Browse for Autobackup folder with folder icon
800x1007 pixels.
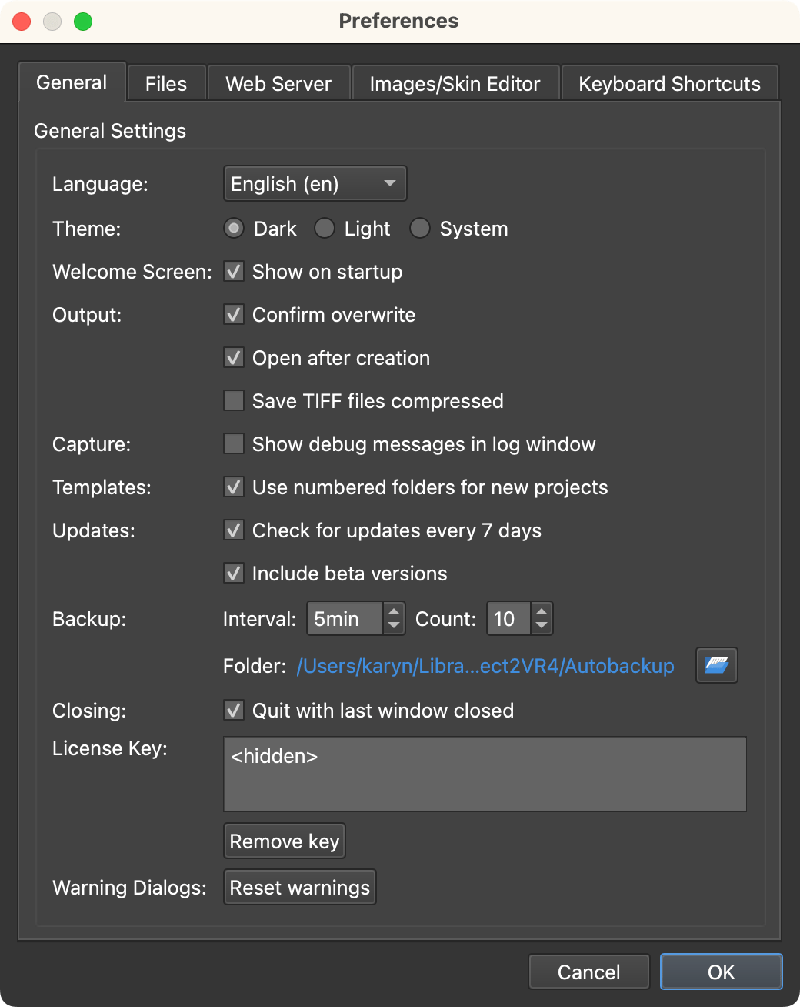point(716,665)
